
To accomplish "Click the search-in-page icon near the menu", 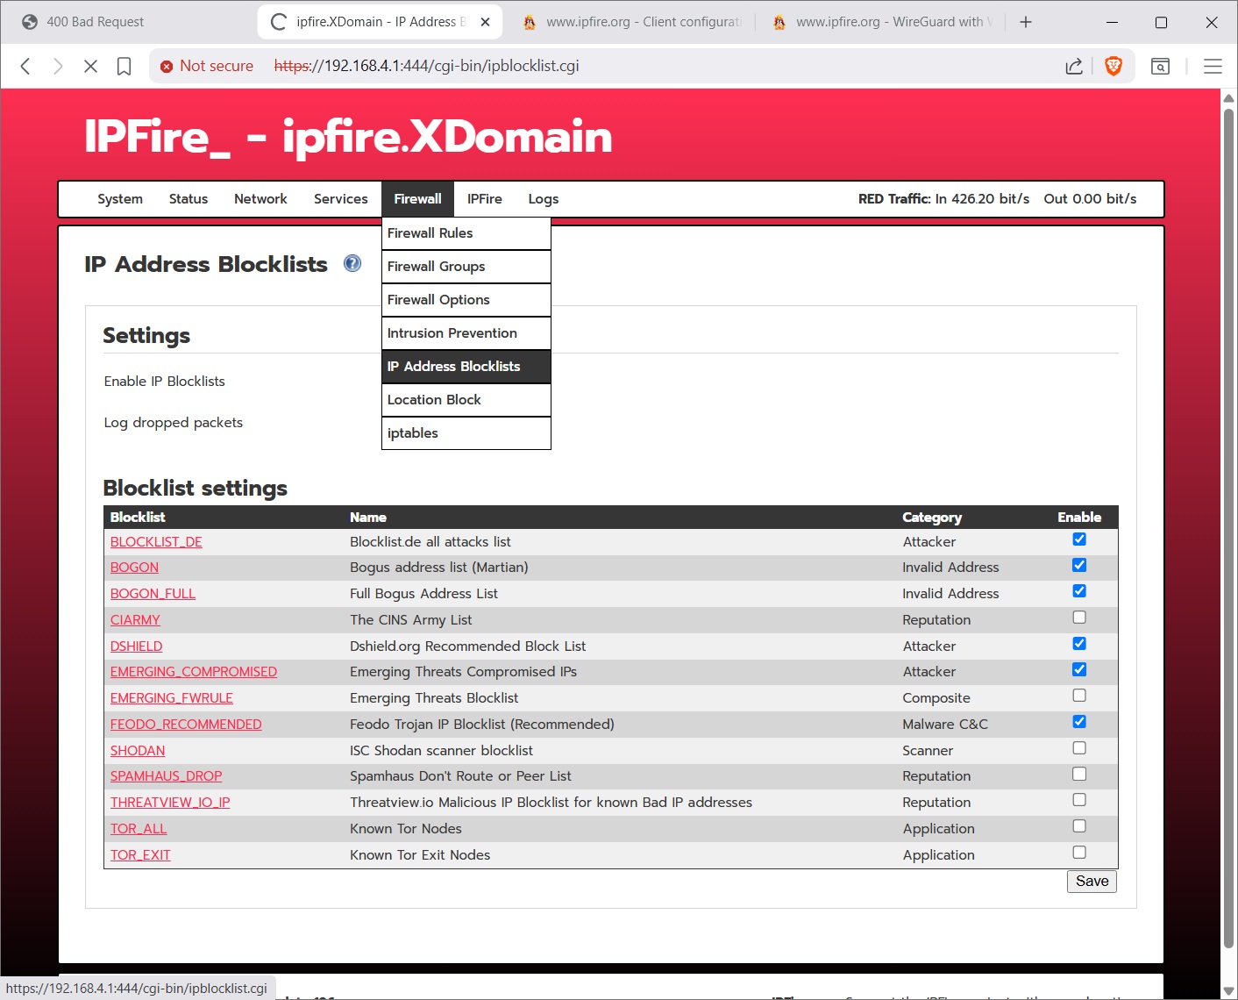I will [1159, 66].
